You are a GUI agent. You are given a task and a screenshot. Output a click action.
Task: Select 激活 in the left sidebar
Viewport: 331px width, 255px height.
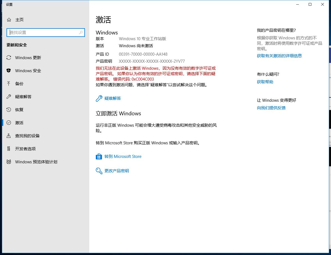(x=19, y=123)
